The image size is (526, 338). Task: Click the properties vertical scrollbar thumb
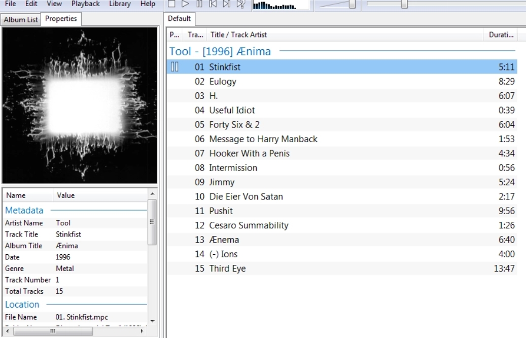click(x=152, y=222)
